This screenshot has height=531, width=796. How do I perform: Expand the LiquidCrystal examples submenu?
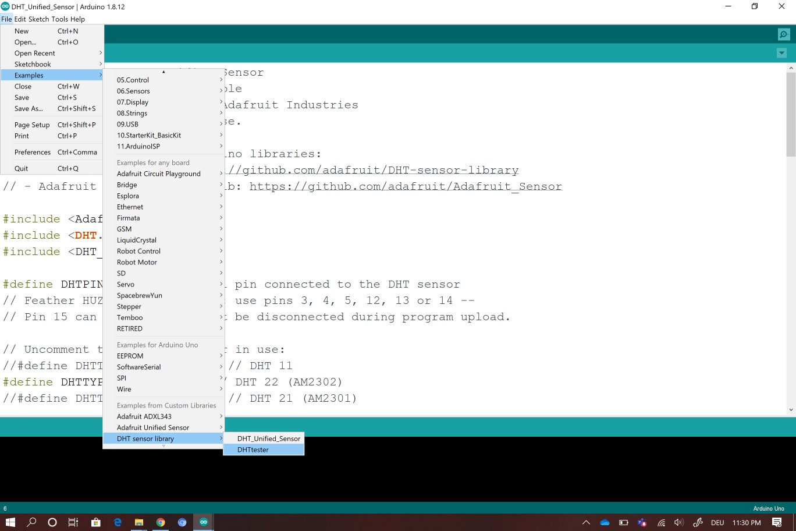point(164,240)
